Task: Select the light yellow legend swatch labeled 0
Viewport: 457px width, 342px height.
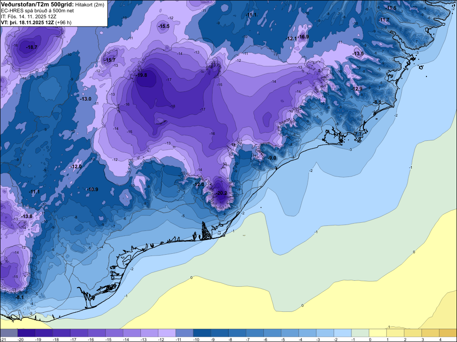Action: click(378, 333)
